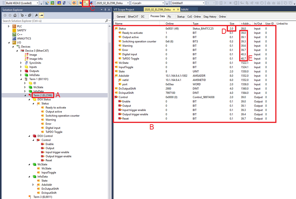Open the Build 4024.0 (Loaded) dropdown

click(37, 3)
